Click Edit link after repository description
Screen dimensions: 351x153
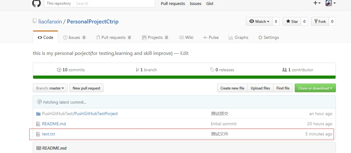point(184,53)
